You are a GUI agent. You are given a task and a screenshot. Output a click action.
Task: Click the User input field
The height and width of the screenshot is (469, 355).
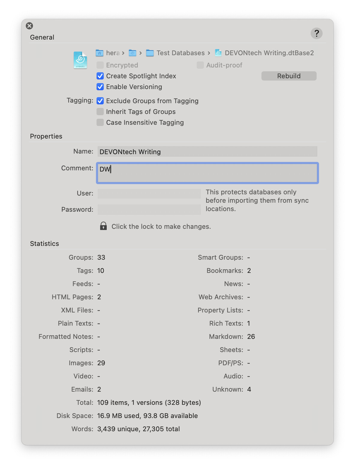[149, 194]
